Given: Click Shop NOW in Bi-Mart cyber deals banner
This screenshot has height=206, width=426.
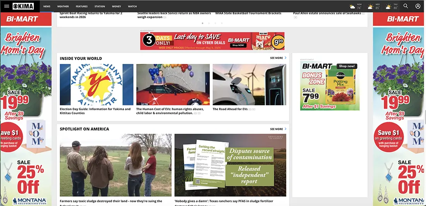Looking at the screenshot, I should click(x=238, y=46).
